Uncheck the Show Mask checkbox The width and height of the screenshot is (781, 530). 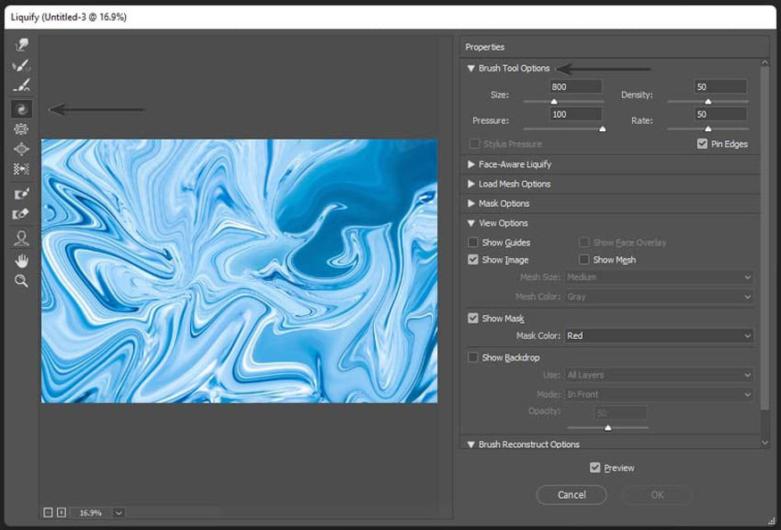tap(473, 319)
